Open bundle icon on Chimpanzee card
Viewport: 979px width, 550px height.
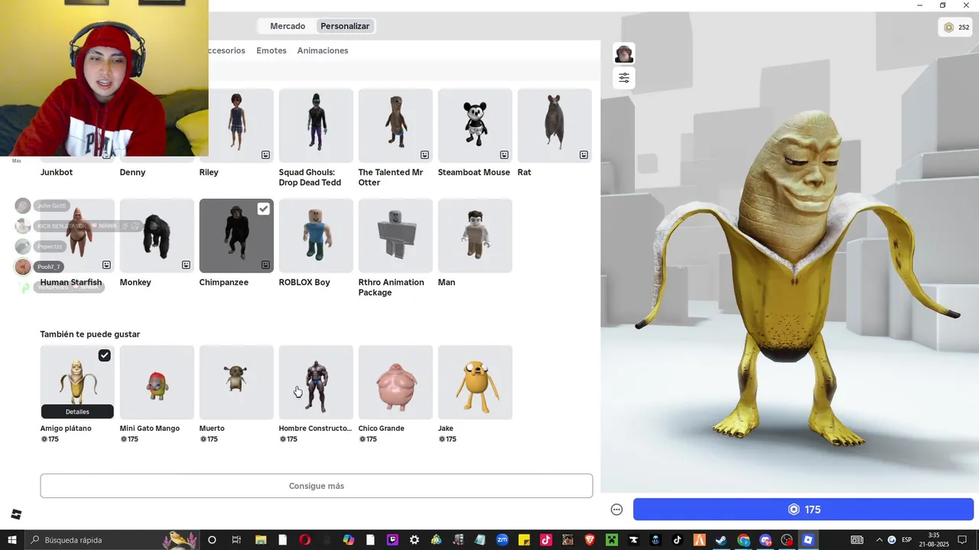tap(265, 264)
